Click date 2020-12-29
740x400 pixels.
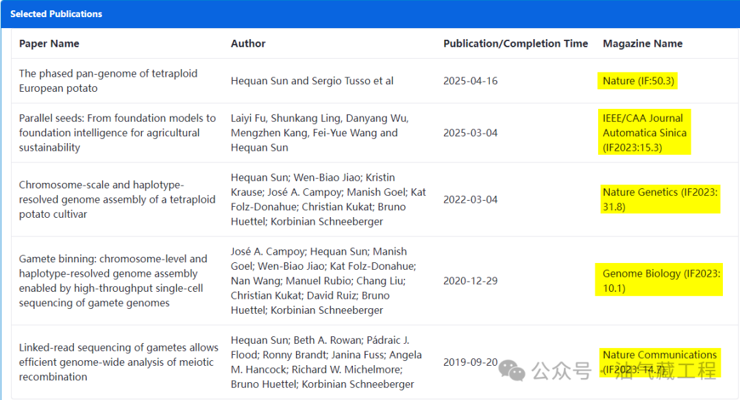coord(471,281)
